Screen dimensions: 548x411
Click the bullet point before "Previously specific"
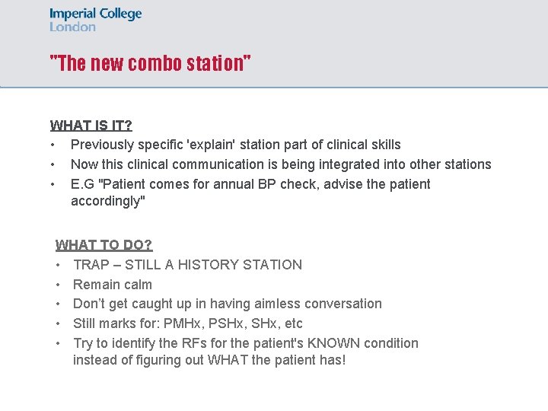tap(53, 145)
